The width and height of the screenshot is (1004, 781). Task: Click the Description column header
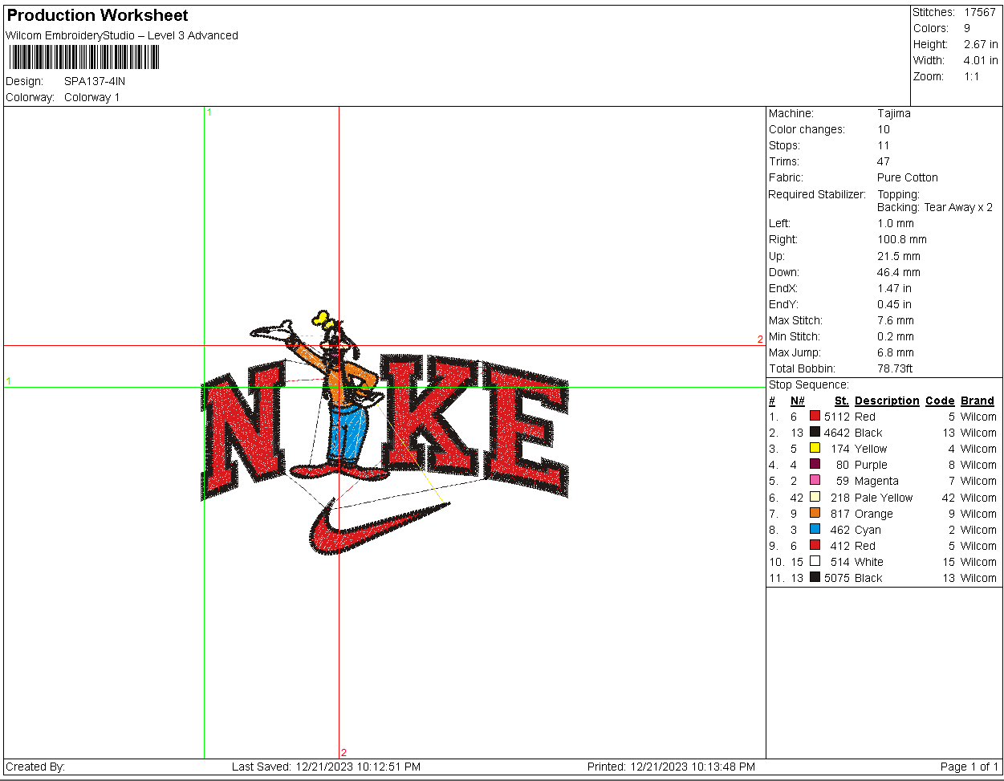point(887,401)
